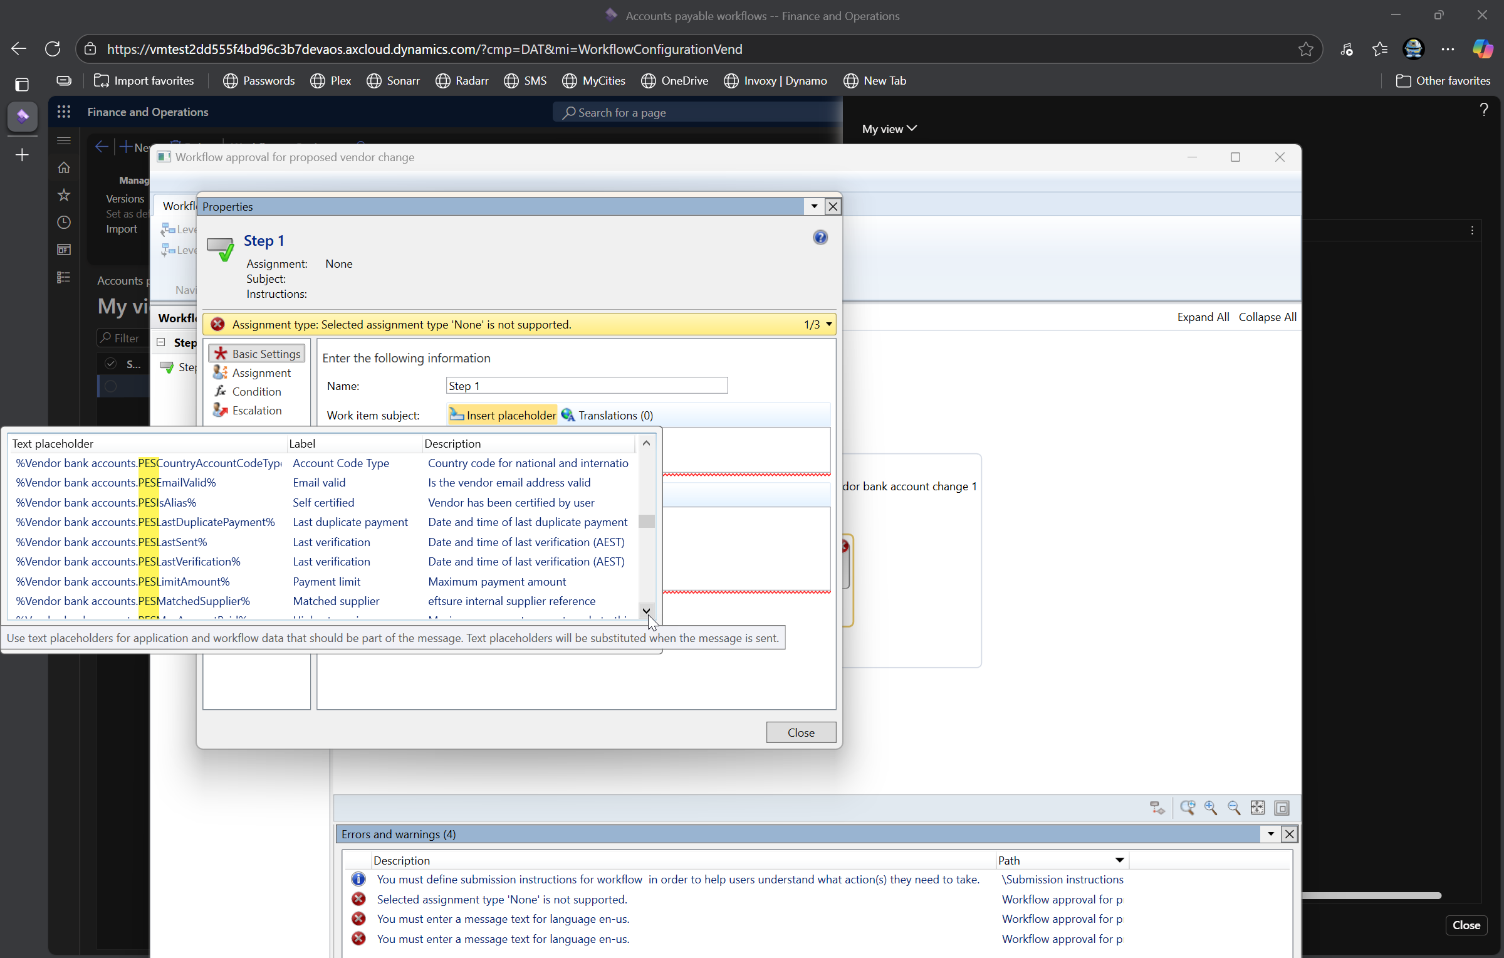
Task: Click the Name field containing Step 1
Action: [x=587, y=386]
